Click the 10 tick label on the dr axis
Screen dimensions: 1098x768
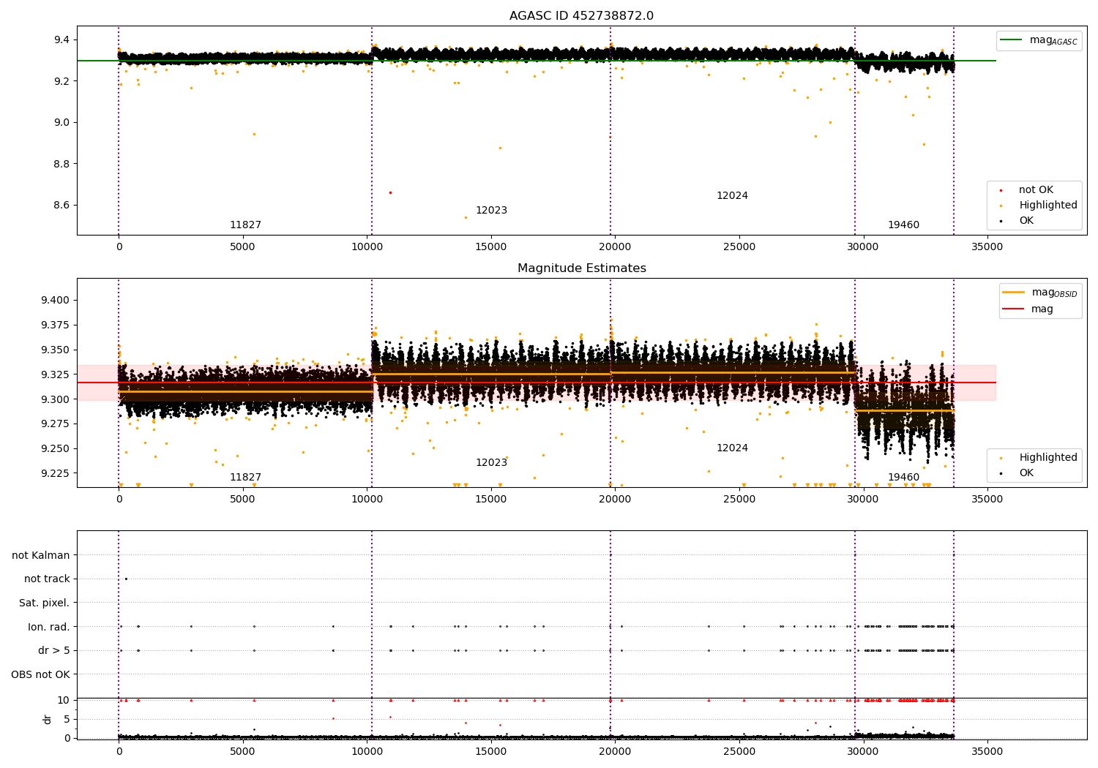[x=64, y=701]
